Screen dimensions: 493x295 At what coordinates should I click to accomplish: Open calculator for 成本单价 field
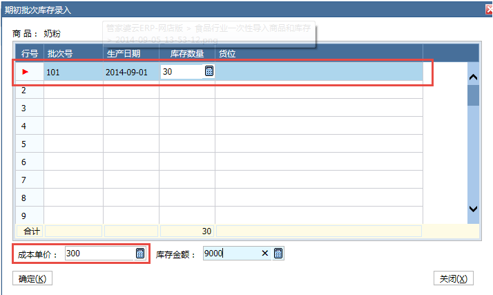tap(140, 254)
